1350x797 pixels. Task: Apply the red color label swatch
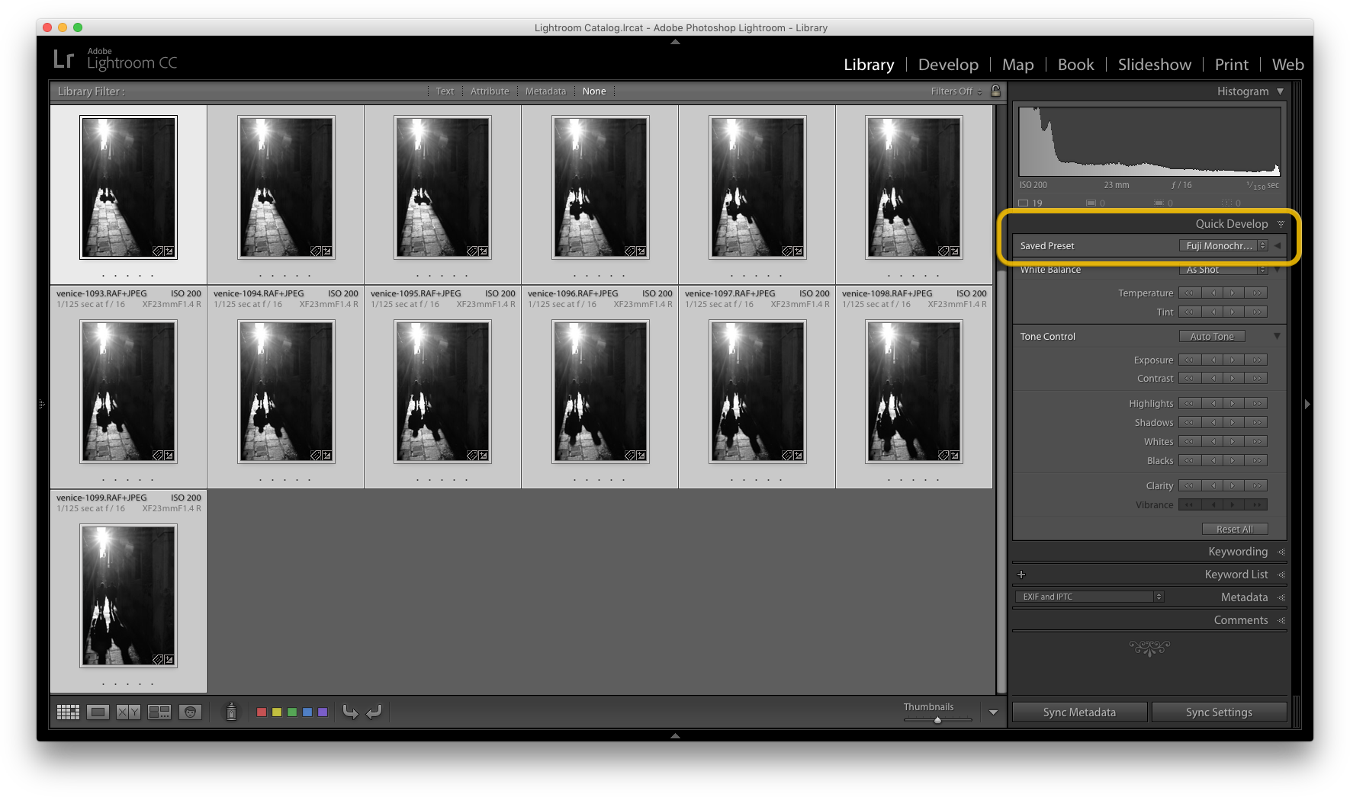coord(262,712)
